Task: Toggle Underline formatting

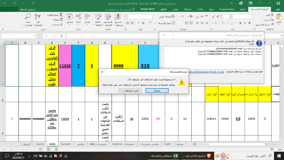Action: coord(240,23)
